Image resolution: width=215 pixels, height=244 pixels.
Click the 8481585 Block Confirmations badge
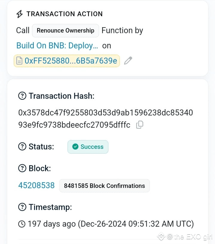click(x=105, y=186)
